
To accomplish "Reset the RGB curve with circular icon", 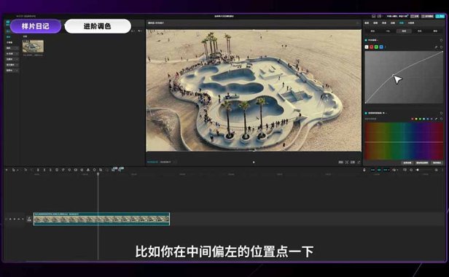I will click(441, 47).
